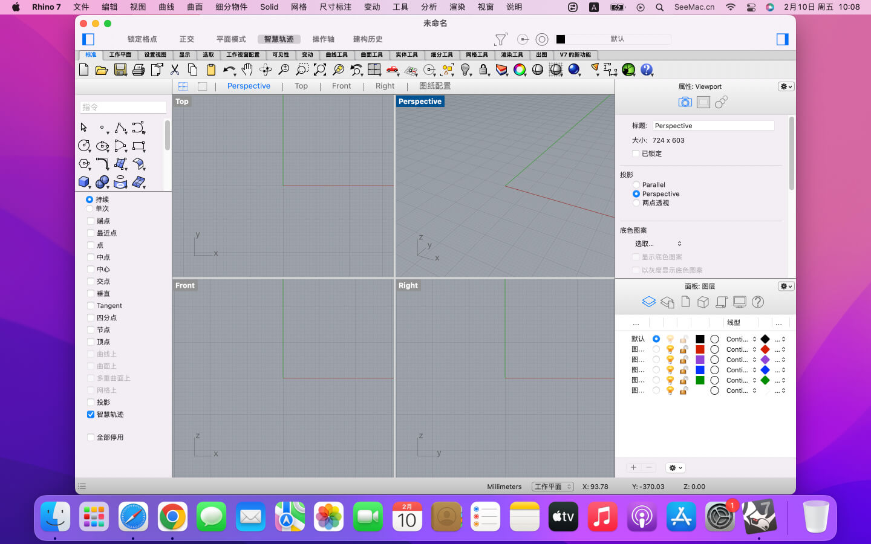Toggle the 正交 button
Screen dimensions: 871x544
pos(187,39)
